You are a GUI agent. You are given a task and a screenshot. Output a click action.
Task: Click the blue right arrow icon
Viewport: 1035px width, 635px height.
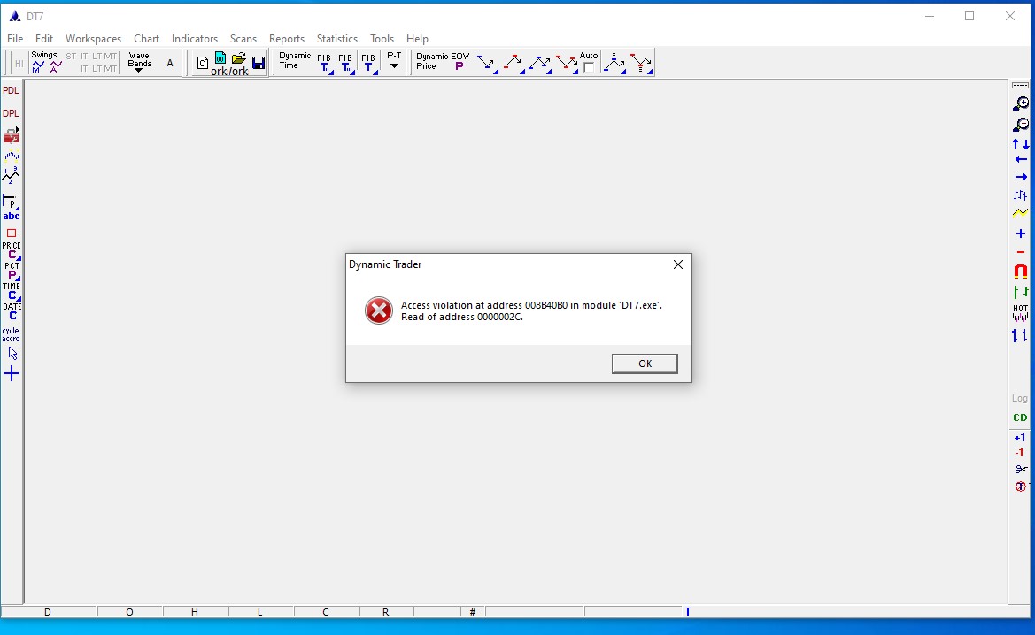coord(1021,177)
